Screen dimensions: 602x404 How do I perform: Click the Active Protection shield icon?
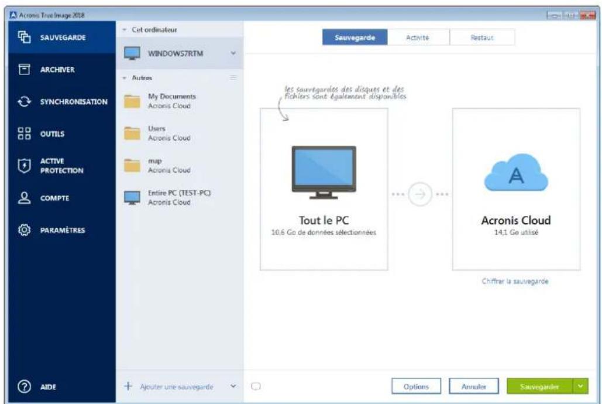pos(24,166)
